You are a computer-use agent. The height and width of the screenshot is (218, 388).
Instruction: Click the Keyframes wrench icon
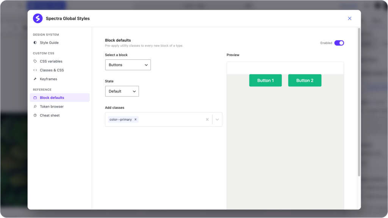35,79
